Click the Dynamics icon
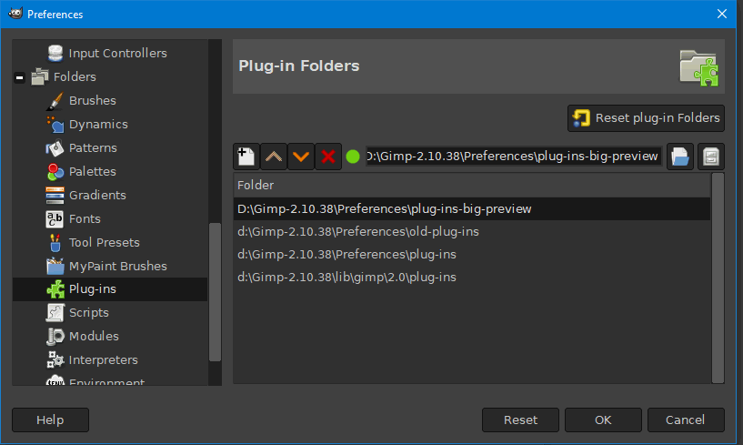The height and width of the screenshot is (445, 743). 55,125
